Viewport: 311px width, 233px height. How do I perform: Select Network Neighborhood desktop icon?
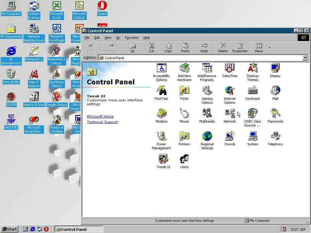[34, 33]
